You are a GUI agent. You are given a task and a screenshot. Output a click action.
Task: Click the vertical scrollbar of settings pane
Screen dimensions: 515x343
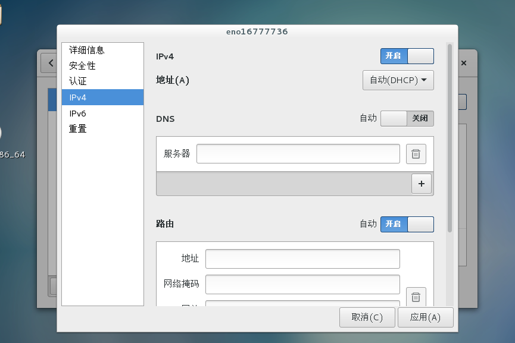450,138
